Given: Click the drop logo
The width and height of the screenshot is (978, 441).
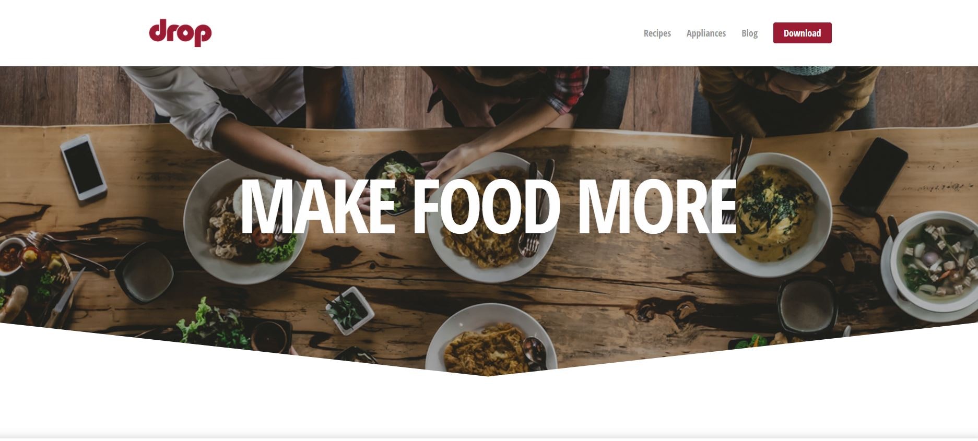Looking at the screenshot, I should (x=180, y=33).
